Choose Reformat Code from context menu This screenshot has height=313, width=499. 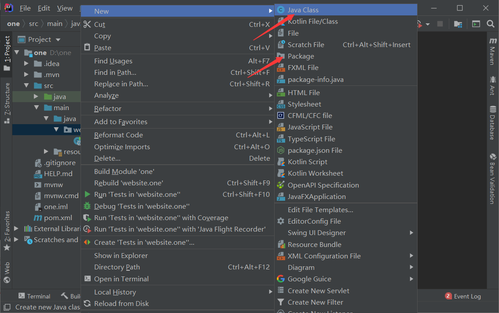coord(178,135)
